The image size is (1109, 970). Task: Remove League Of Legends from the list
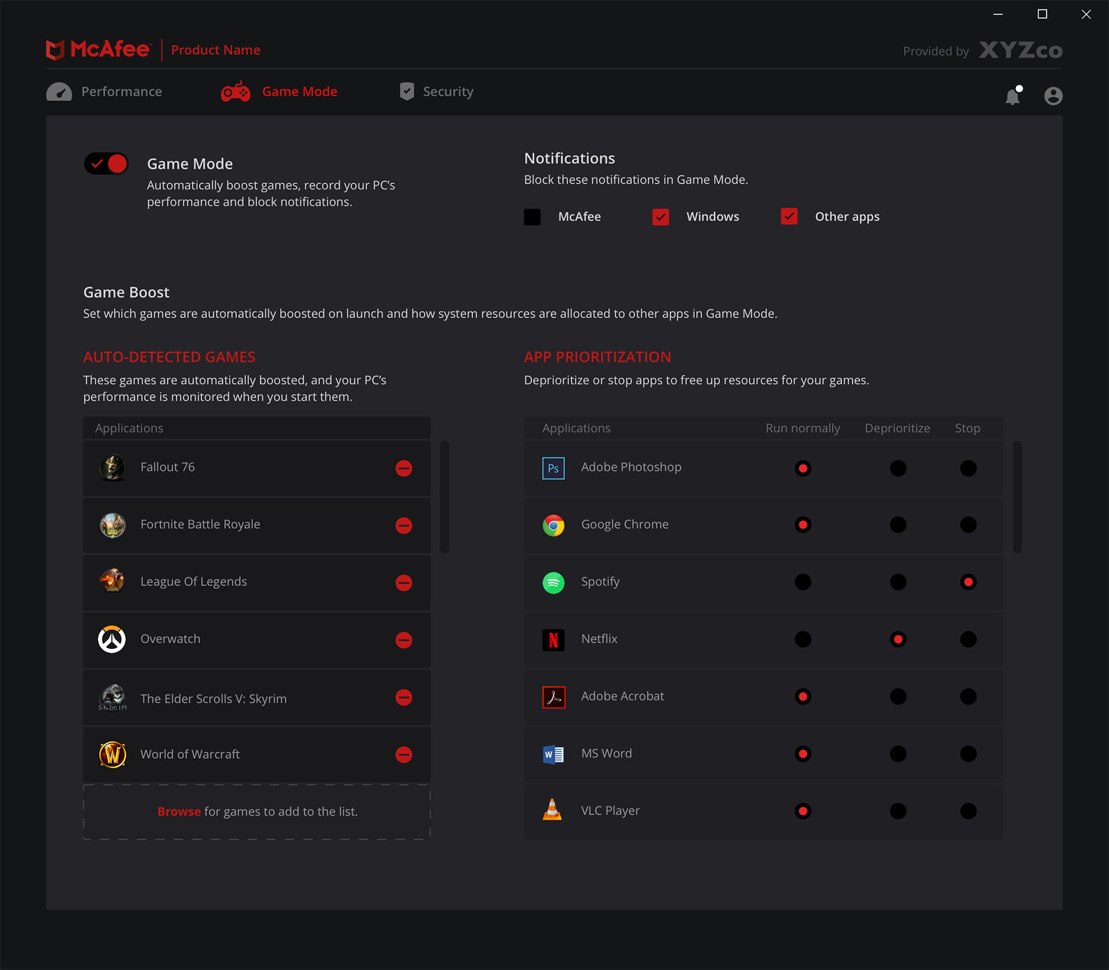pyautogui.click(x=404, y=583)
